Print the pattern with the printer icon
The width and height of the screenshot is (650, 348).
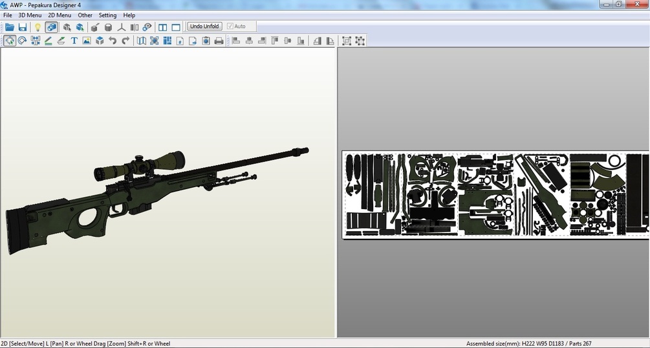[x=219, y=41]
